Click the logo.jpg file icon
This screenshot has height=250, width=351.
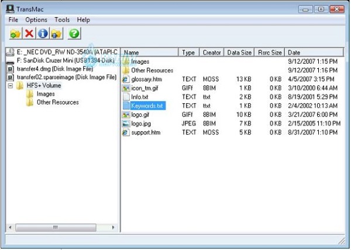pyautogui.click(x=126, y=123)
